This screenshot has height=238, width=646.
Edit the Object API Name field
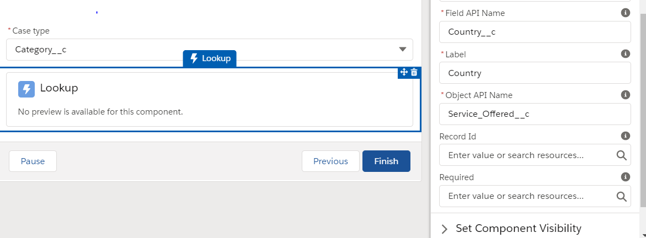pyautogui.click(x=535, y=114)
